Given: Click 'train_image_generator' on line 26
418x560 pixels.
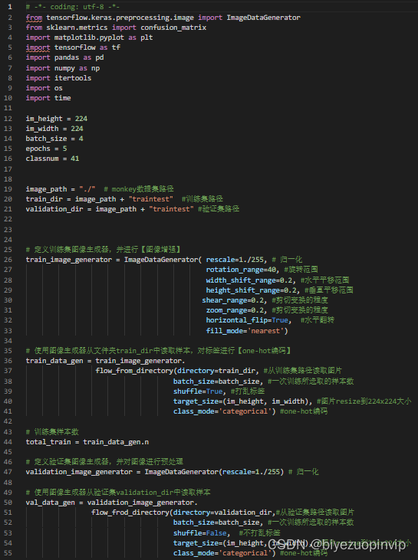Looking at the screenshot, I should [x=69, y=260].
